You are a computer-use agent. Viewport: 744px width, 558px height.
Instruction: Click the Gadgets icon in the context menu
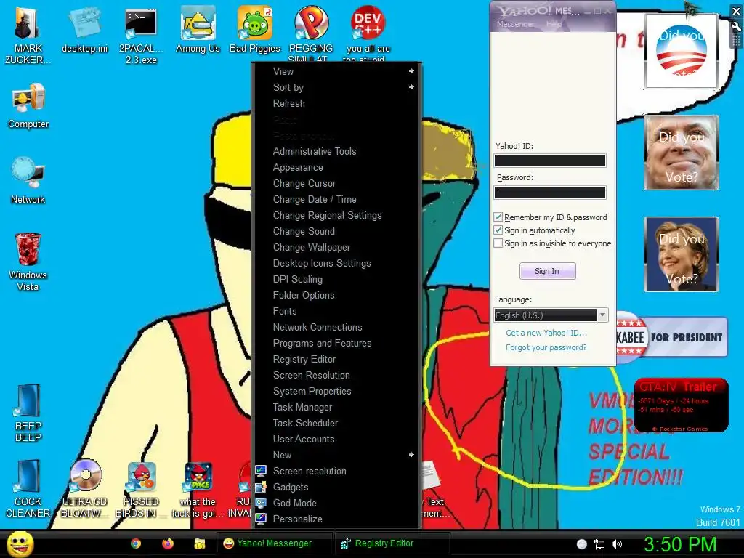tap(261, 487)
